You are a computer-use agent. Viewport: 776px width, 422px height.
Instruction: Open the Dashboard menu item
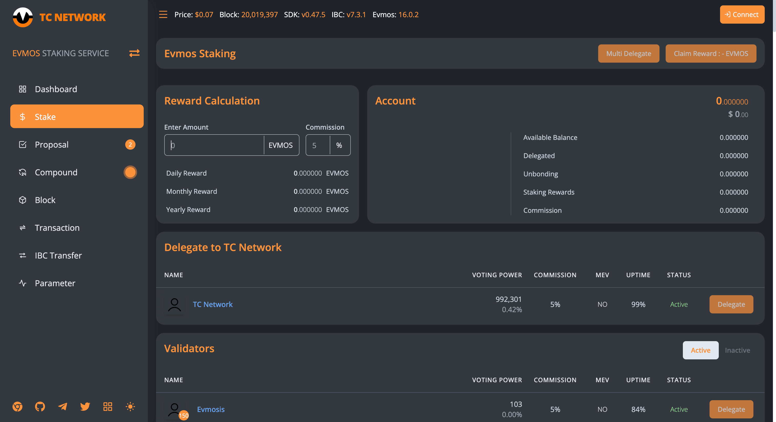pos(77,89)
